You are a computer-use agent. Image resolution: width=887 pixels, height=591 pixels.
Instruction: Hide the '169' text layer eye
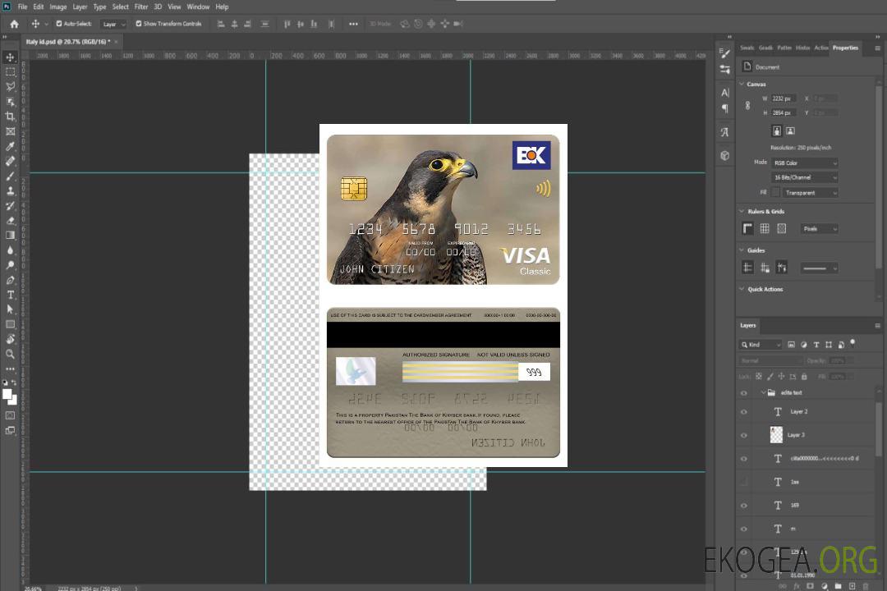pos(744,506)
